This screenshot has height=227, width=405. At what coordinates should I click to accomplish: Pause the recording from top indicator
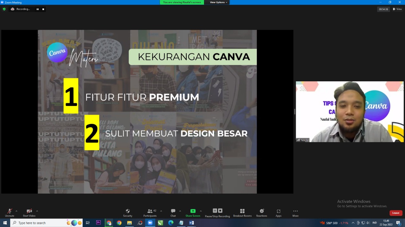(x=38, y=9)
